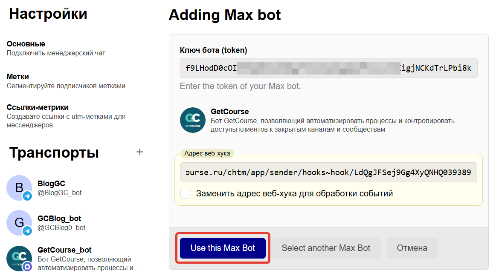496x279 pixels.
Task: Click the Адрес веб-хука URL field
Action: [x=328, y=173]
